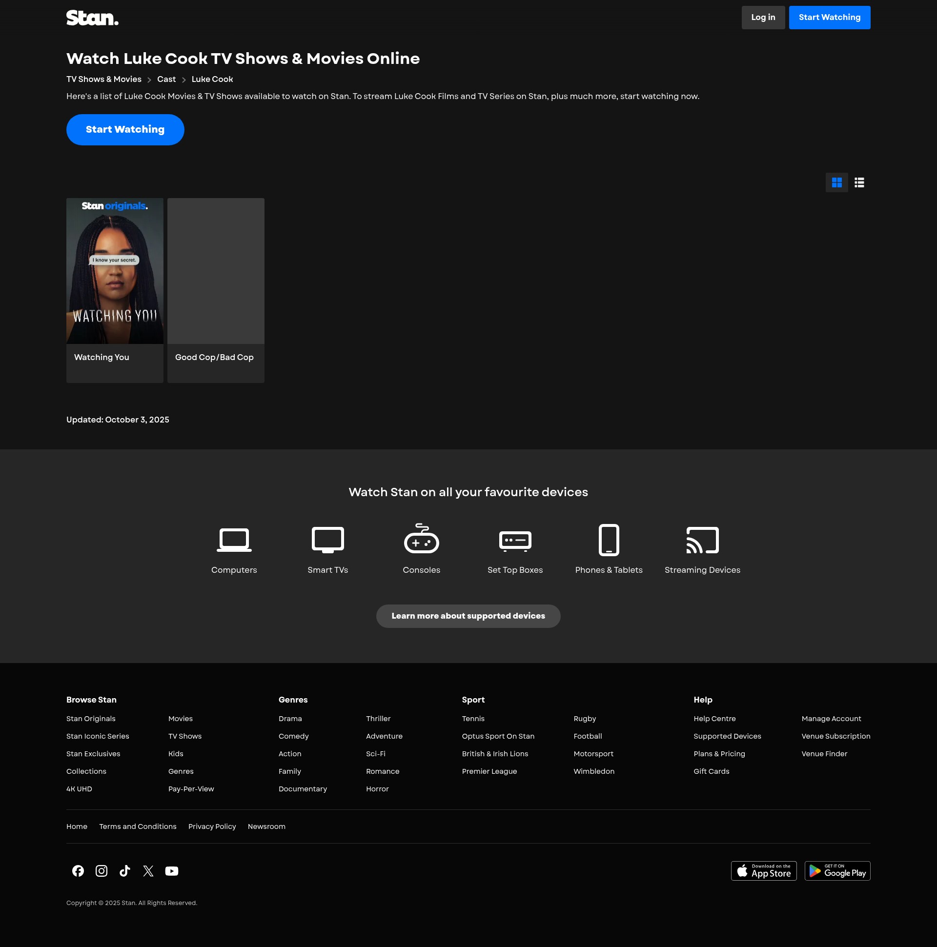
Task: Open Stan Iconic Series footer link
Action: click(98, 736)
